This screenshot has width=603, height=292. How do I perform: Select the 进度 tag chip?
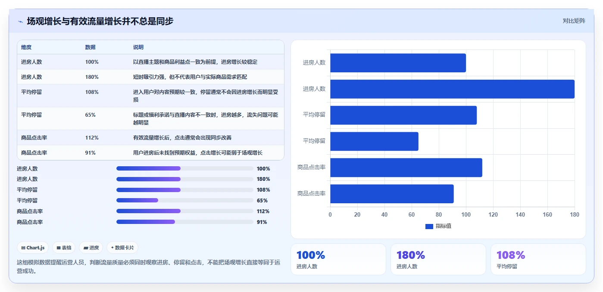point(91,248)
